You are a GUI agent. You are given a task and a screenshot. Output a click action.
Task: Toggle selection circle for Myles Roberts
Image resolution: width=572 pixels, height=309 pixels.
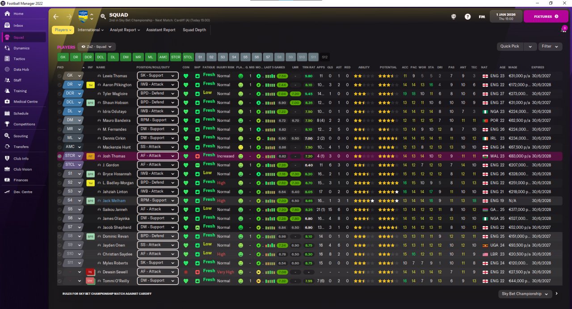click(x=60, y=263)
